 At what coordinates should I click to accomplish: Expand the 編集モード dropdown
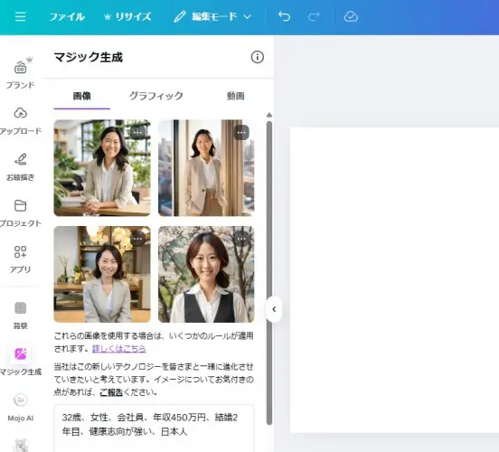(213, 16)
